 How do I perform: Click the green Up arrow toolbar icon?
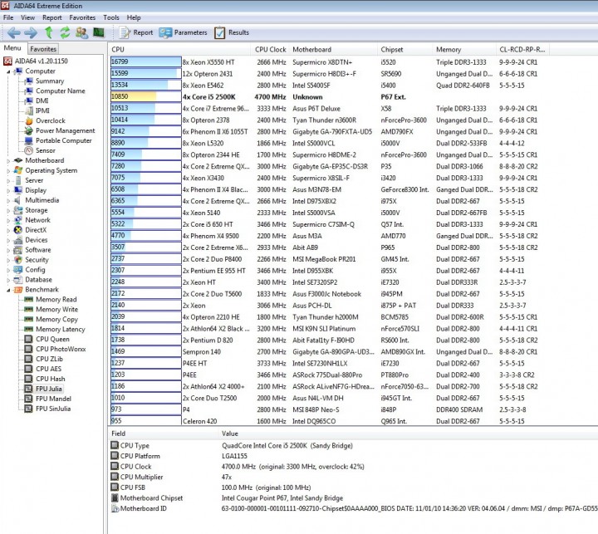(49, 32)
